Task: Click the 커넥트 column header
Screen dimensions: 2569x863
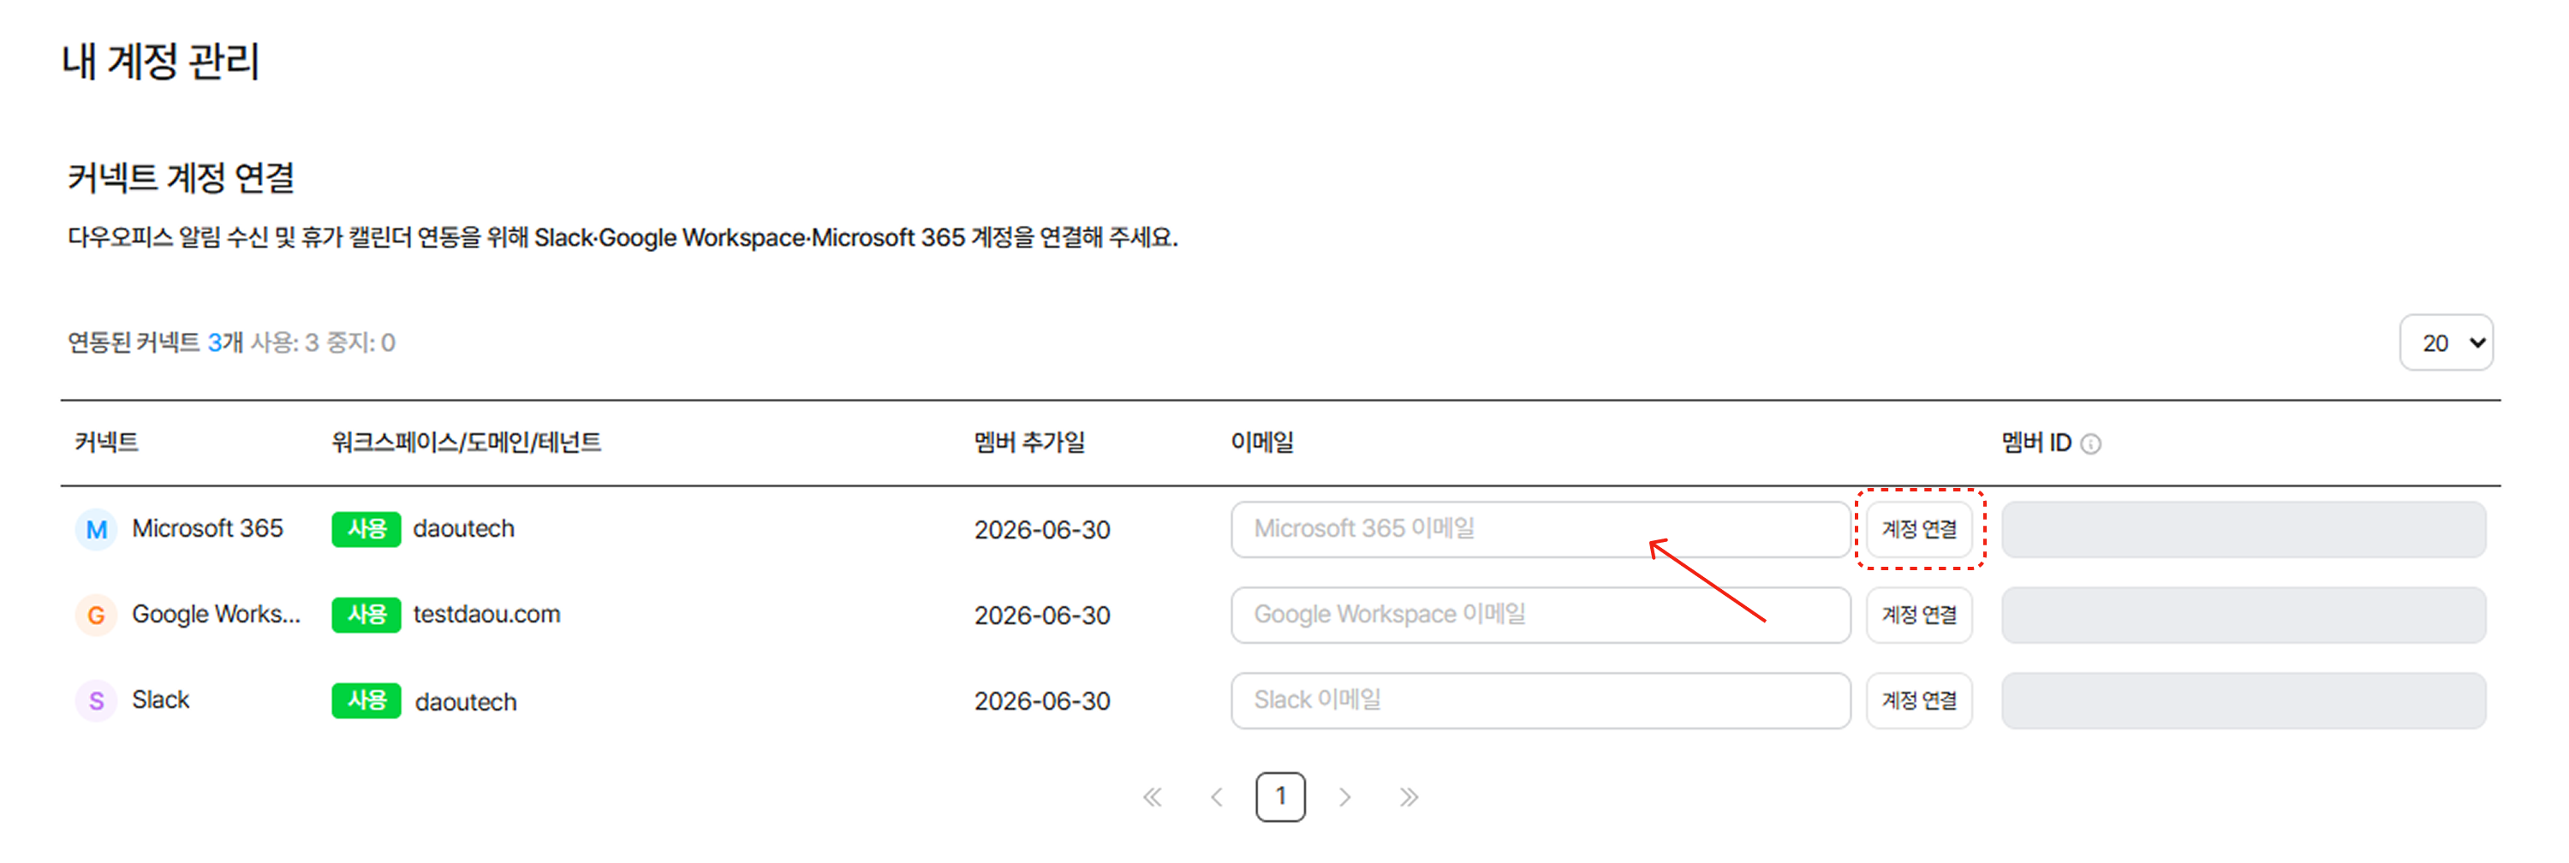Action: click(x=107, y=443)
